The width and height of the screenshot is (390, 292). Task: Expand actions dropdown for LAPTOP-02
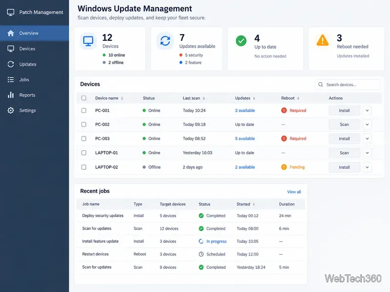pos(367,167)
